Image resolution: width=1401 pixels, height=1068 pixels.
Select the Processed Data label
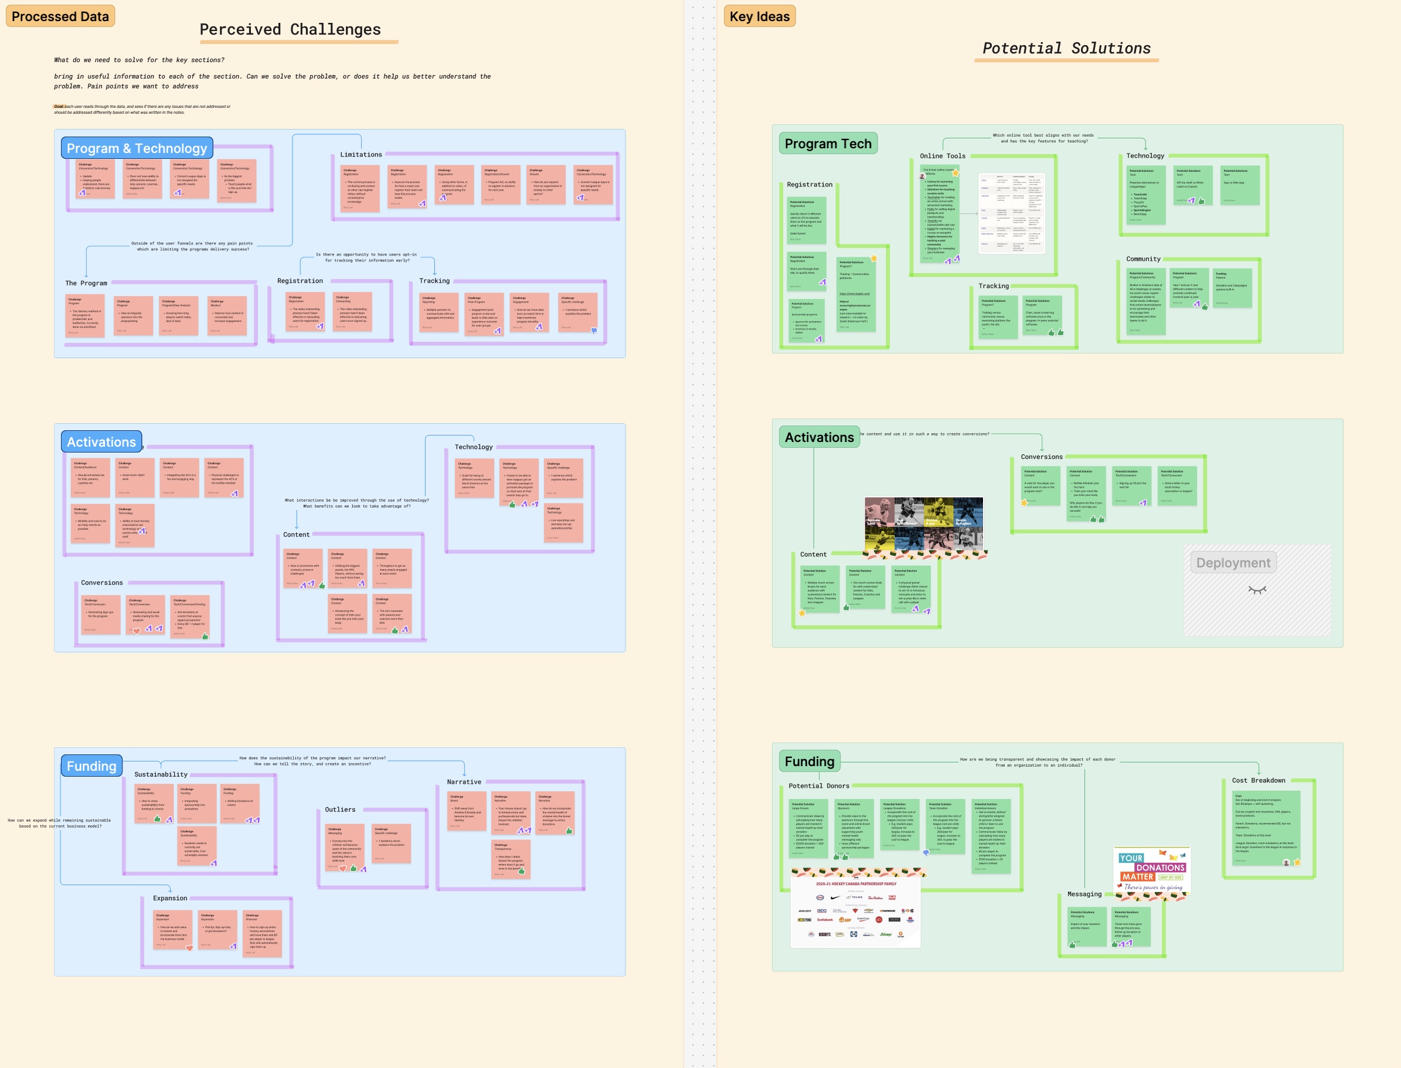coord(60,16)
